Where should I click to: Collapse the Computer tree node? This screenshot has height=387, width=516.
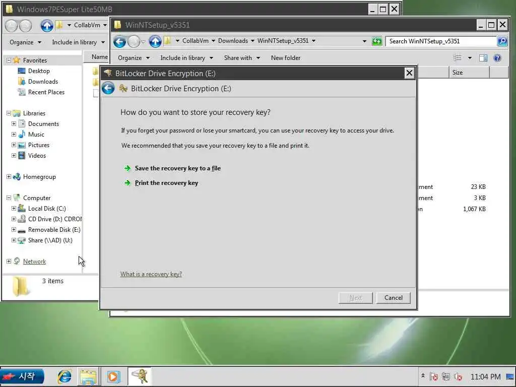coord(9,198)
